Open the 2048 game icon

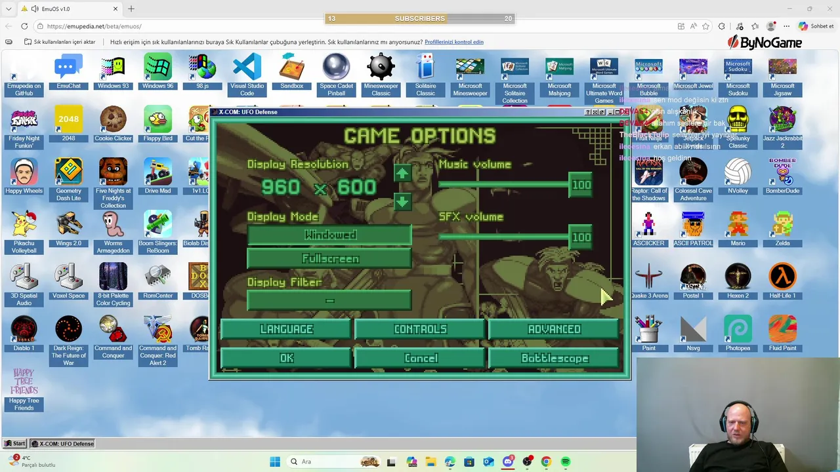click(69, 124)
